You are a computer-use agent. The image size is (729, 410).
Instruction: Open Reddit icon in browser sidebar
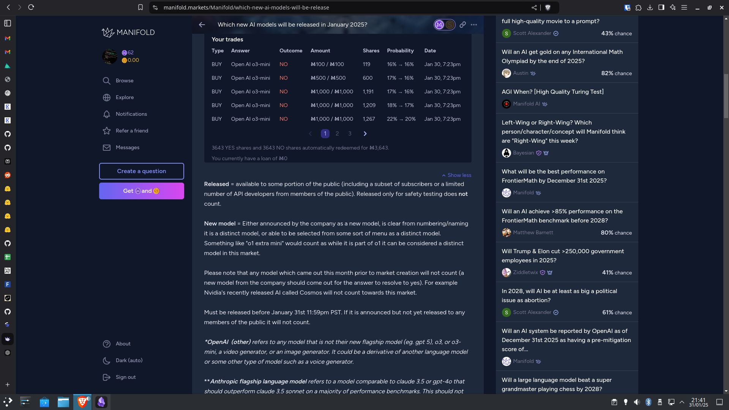(8, 175)
